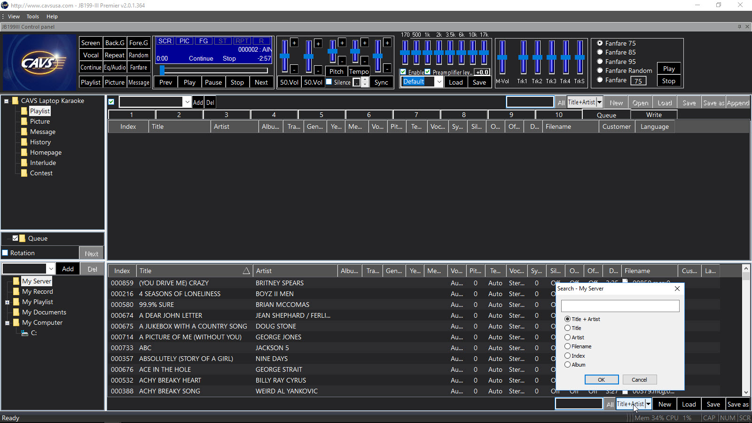Screen dimensions: 752x423
Task: Open the Tools menu
Action: pos(33,16)
